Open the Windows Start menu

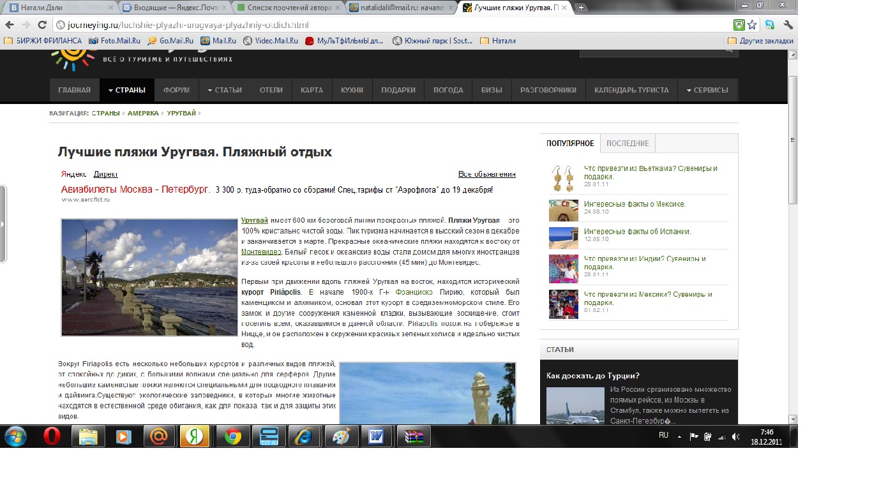(16, 437)
